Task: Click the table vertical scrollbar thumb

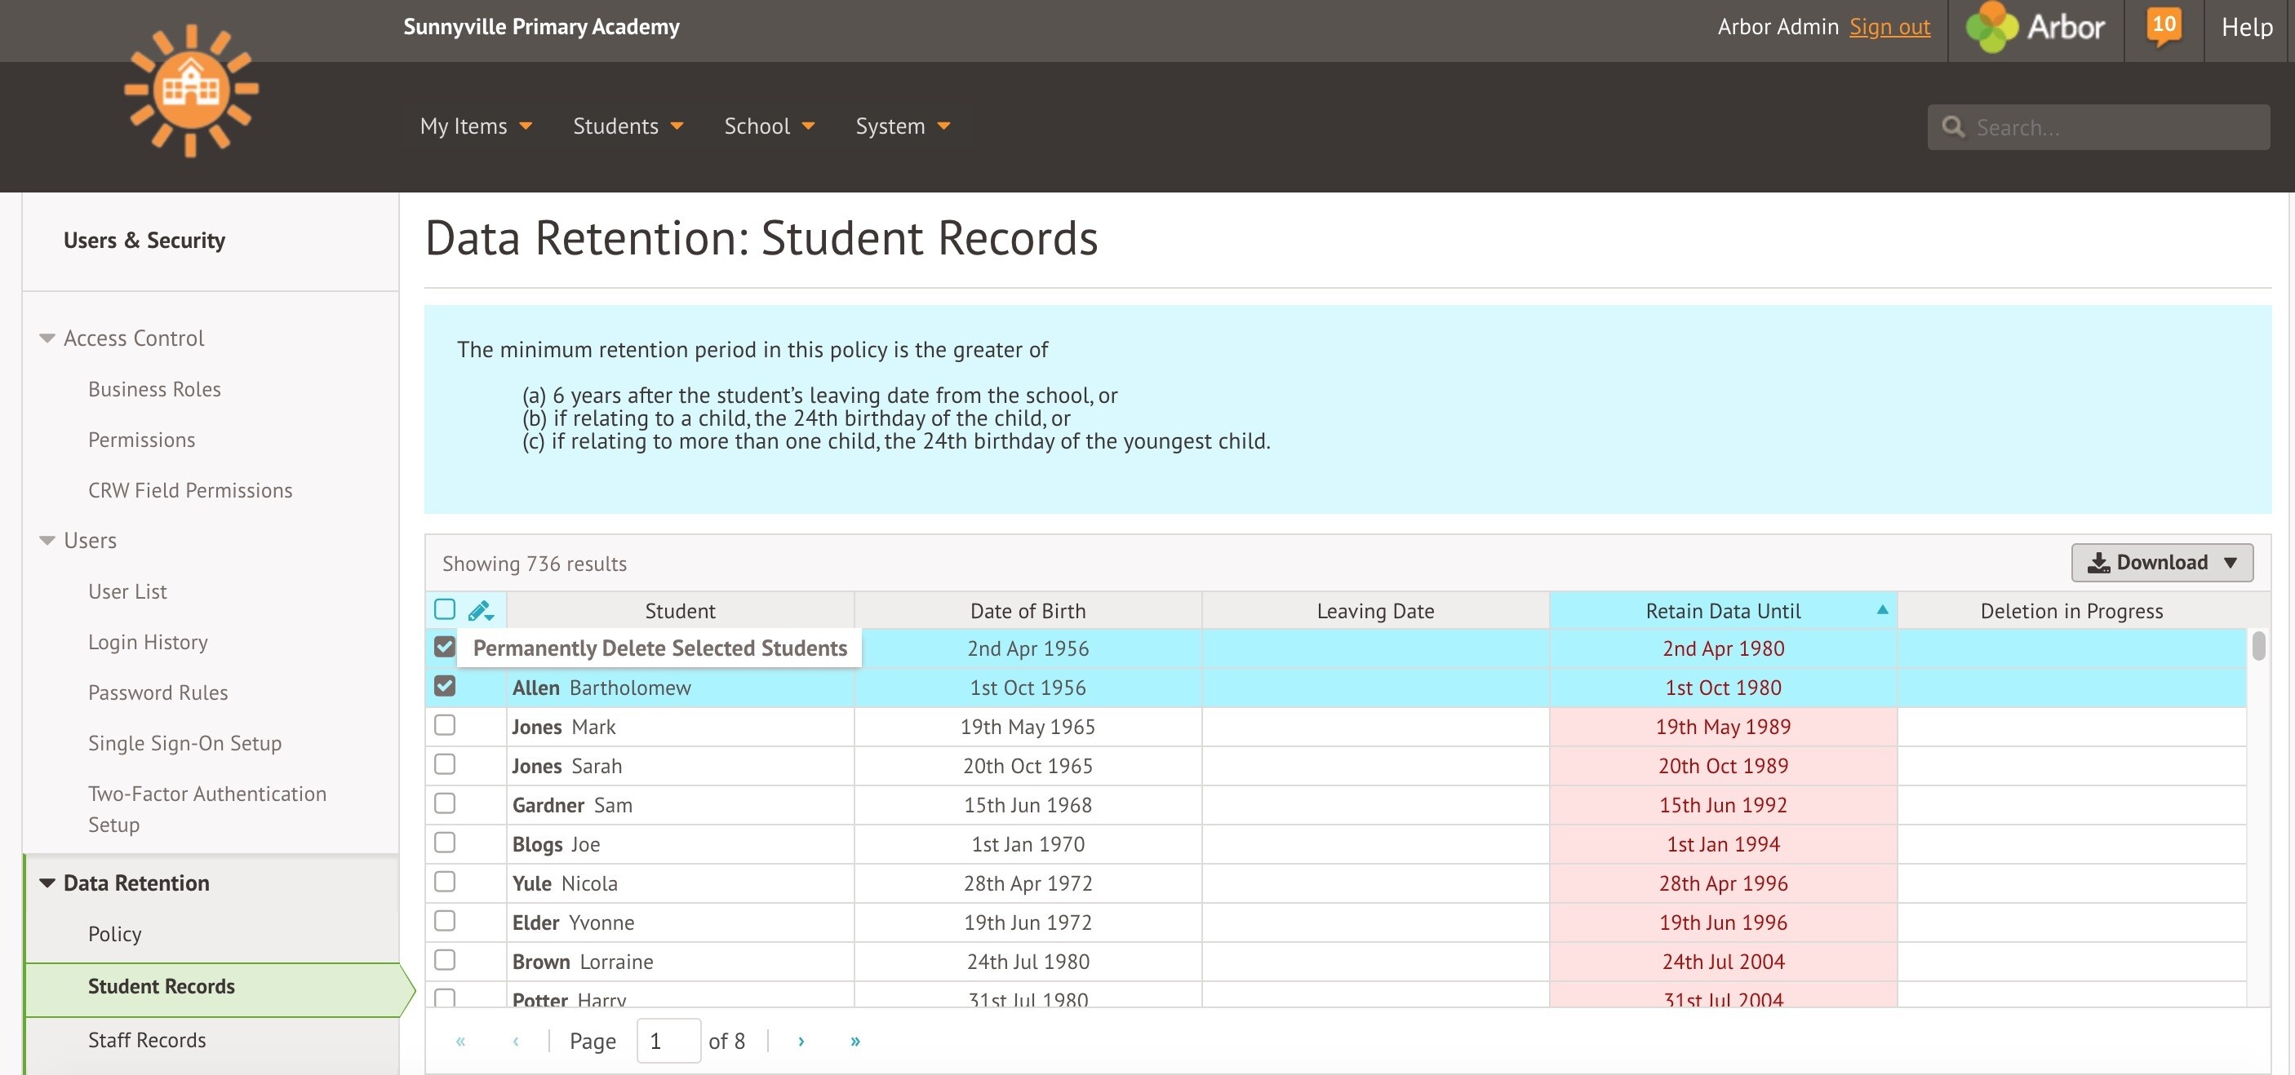Action: click(2258, 646)
